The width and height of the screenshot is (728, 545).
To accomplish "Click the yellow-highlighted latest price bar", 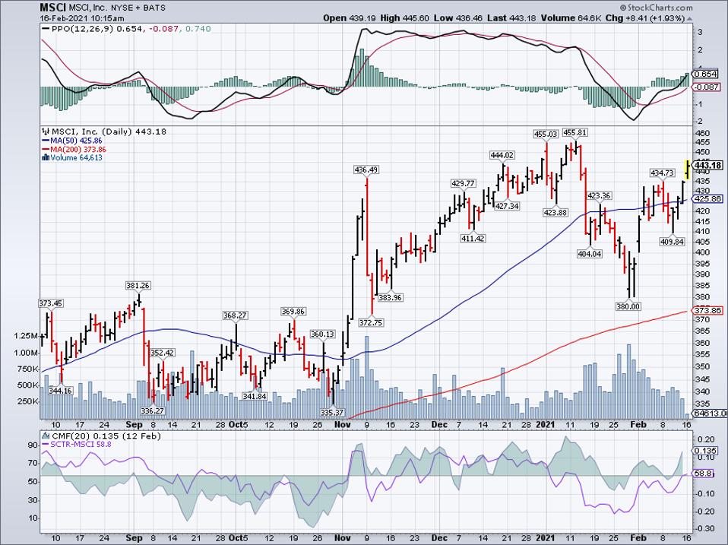I will 687,170.
